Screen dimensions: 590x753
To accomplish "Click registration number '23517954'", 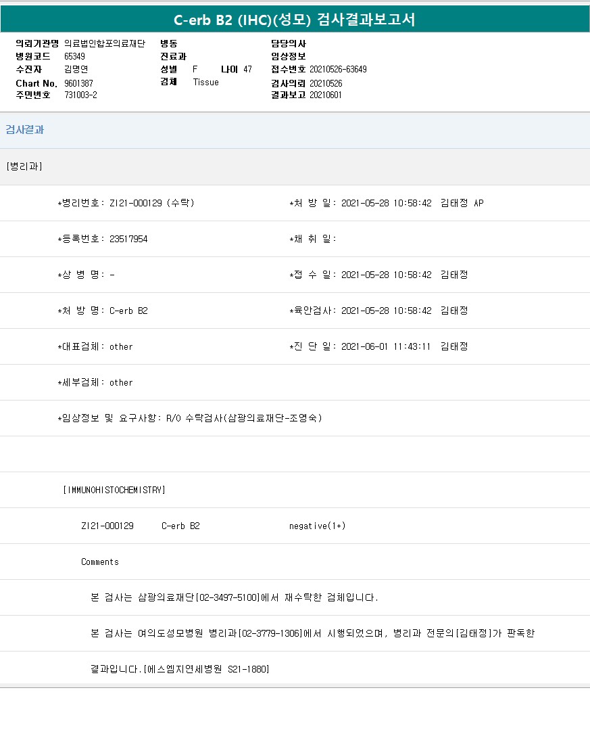I will point(128,239).
